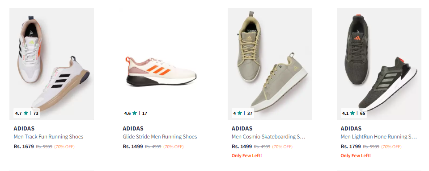The image size is (429, 171).
Task: Click struck-through Rs. 4999 on Glide Stride
Action: click(153, 147)
